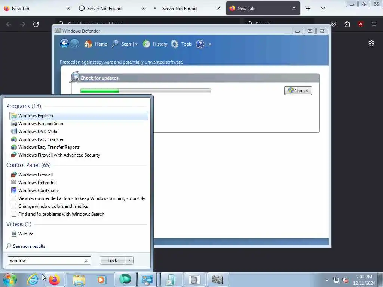This screenshot has width=383, height=287.
Task: Open a new Firefox tab with plus button
Action: [308, 9]
